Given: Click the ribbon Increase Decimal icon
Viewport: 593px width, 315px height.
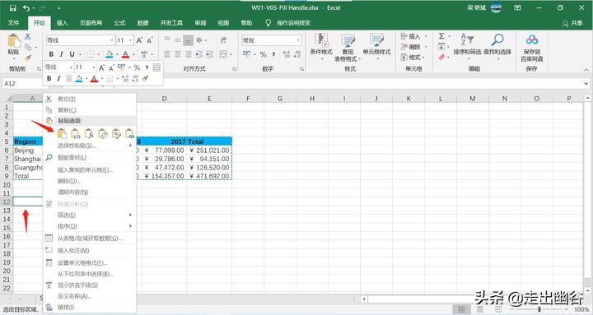Looking at the screenshot, I should point(287,54).
